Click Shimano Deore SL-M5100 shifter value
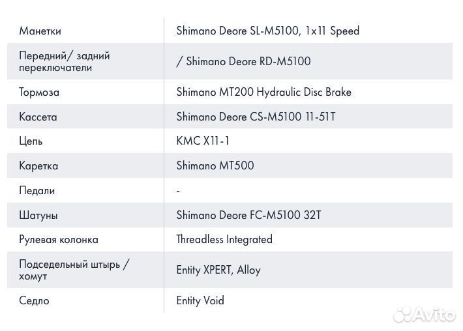The width and height of the screenshot is (463, 331). click(267, 31)
